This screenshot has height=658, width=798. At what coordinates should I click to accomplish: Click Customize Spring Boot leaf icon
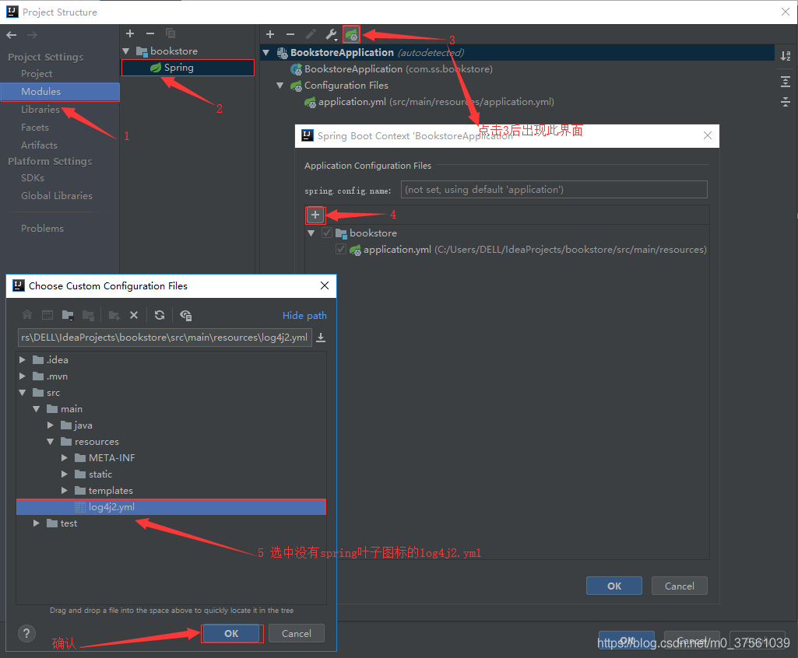[x=352, y=34]
